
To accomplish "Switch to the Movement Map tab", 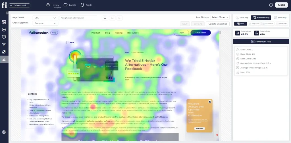I will point(261,18).
